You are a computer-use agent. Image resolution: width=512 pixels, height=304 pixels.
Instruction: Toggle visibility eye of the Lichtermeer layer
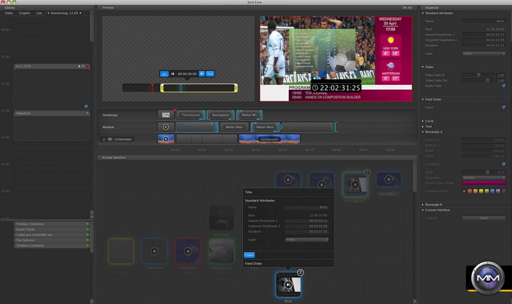point(110,139)
